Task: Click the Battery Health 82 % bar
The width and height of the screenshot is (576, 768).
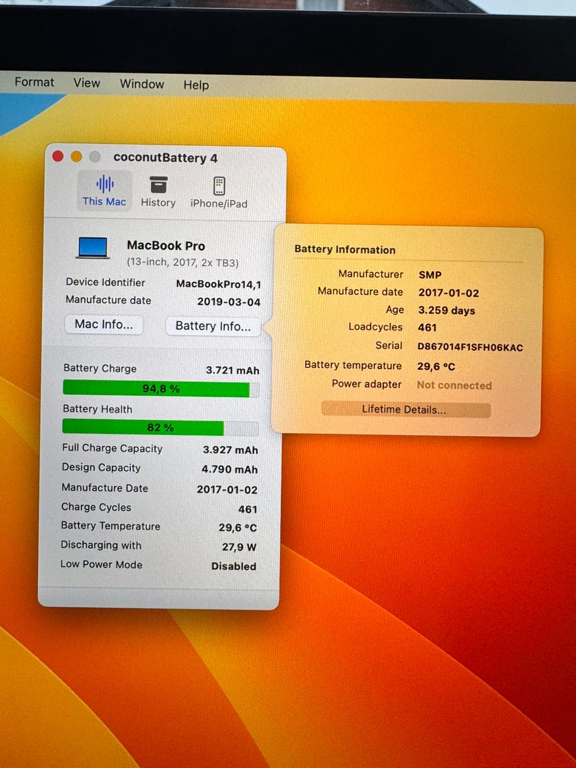Action: [x=160, y=428]
